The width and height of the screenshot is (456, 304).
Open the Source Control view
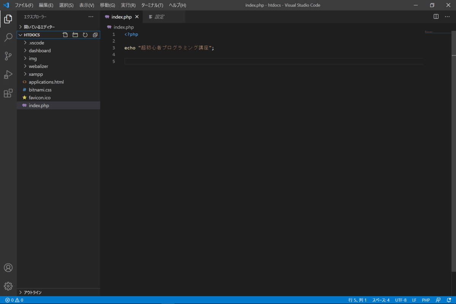click(8, 56)
